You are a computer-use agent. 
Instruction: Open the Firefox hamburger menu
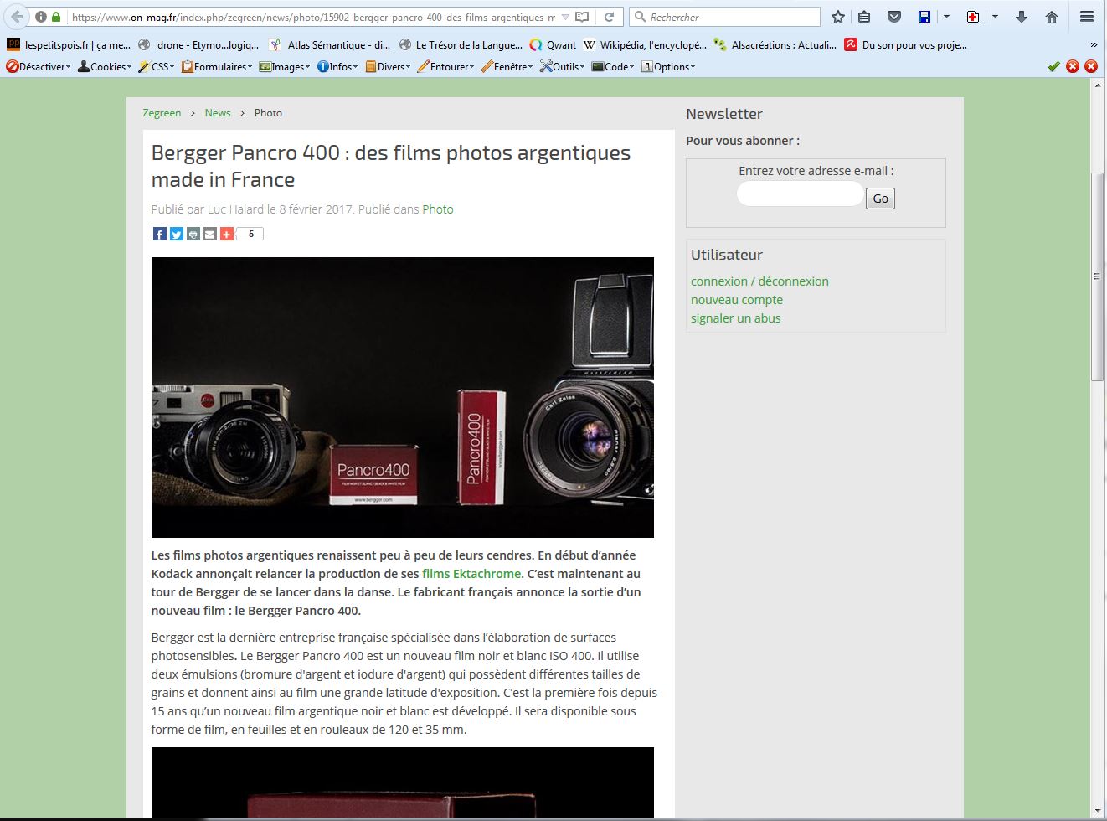(x=1087, y=17)
